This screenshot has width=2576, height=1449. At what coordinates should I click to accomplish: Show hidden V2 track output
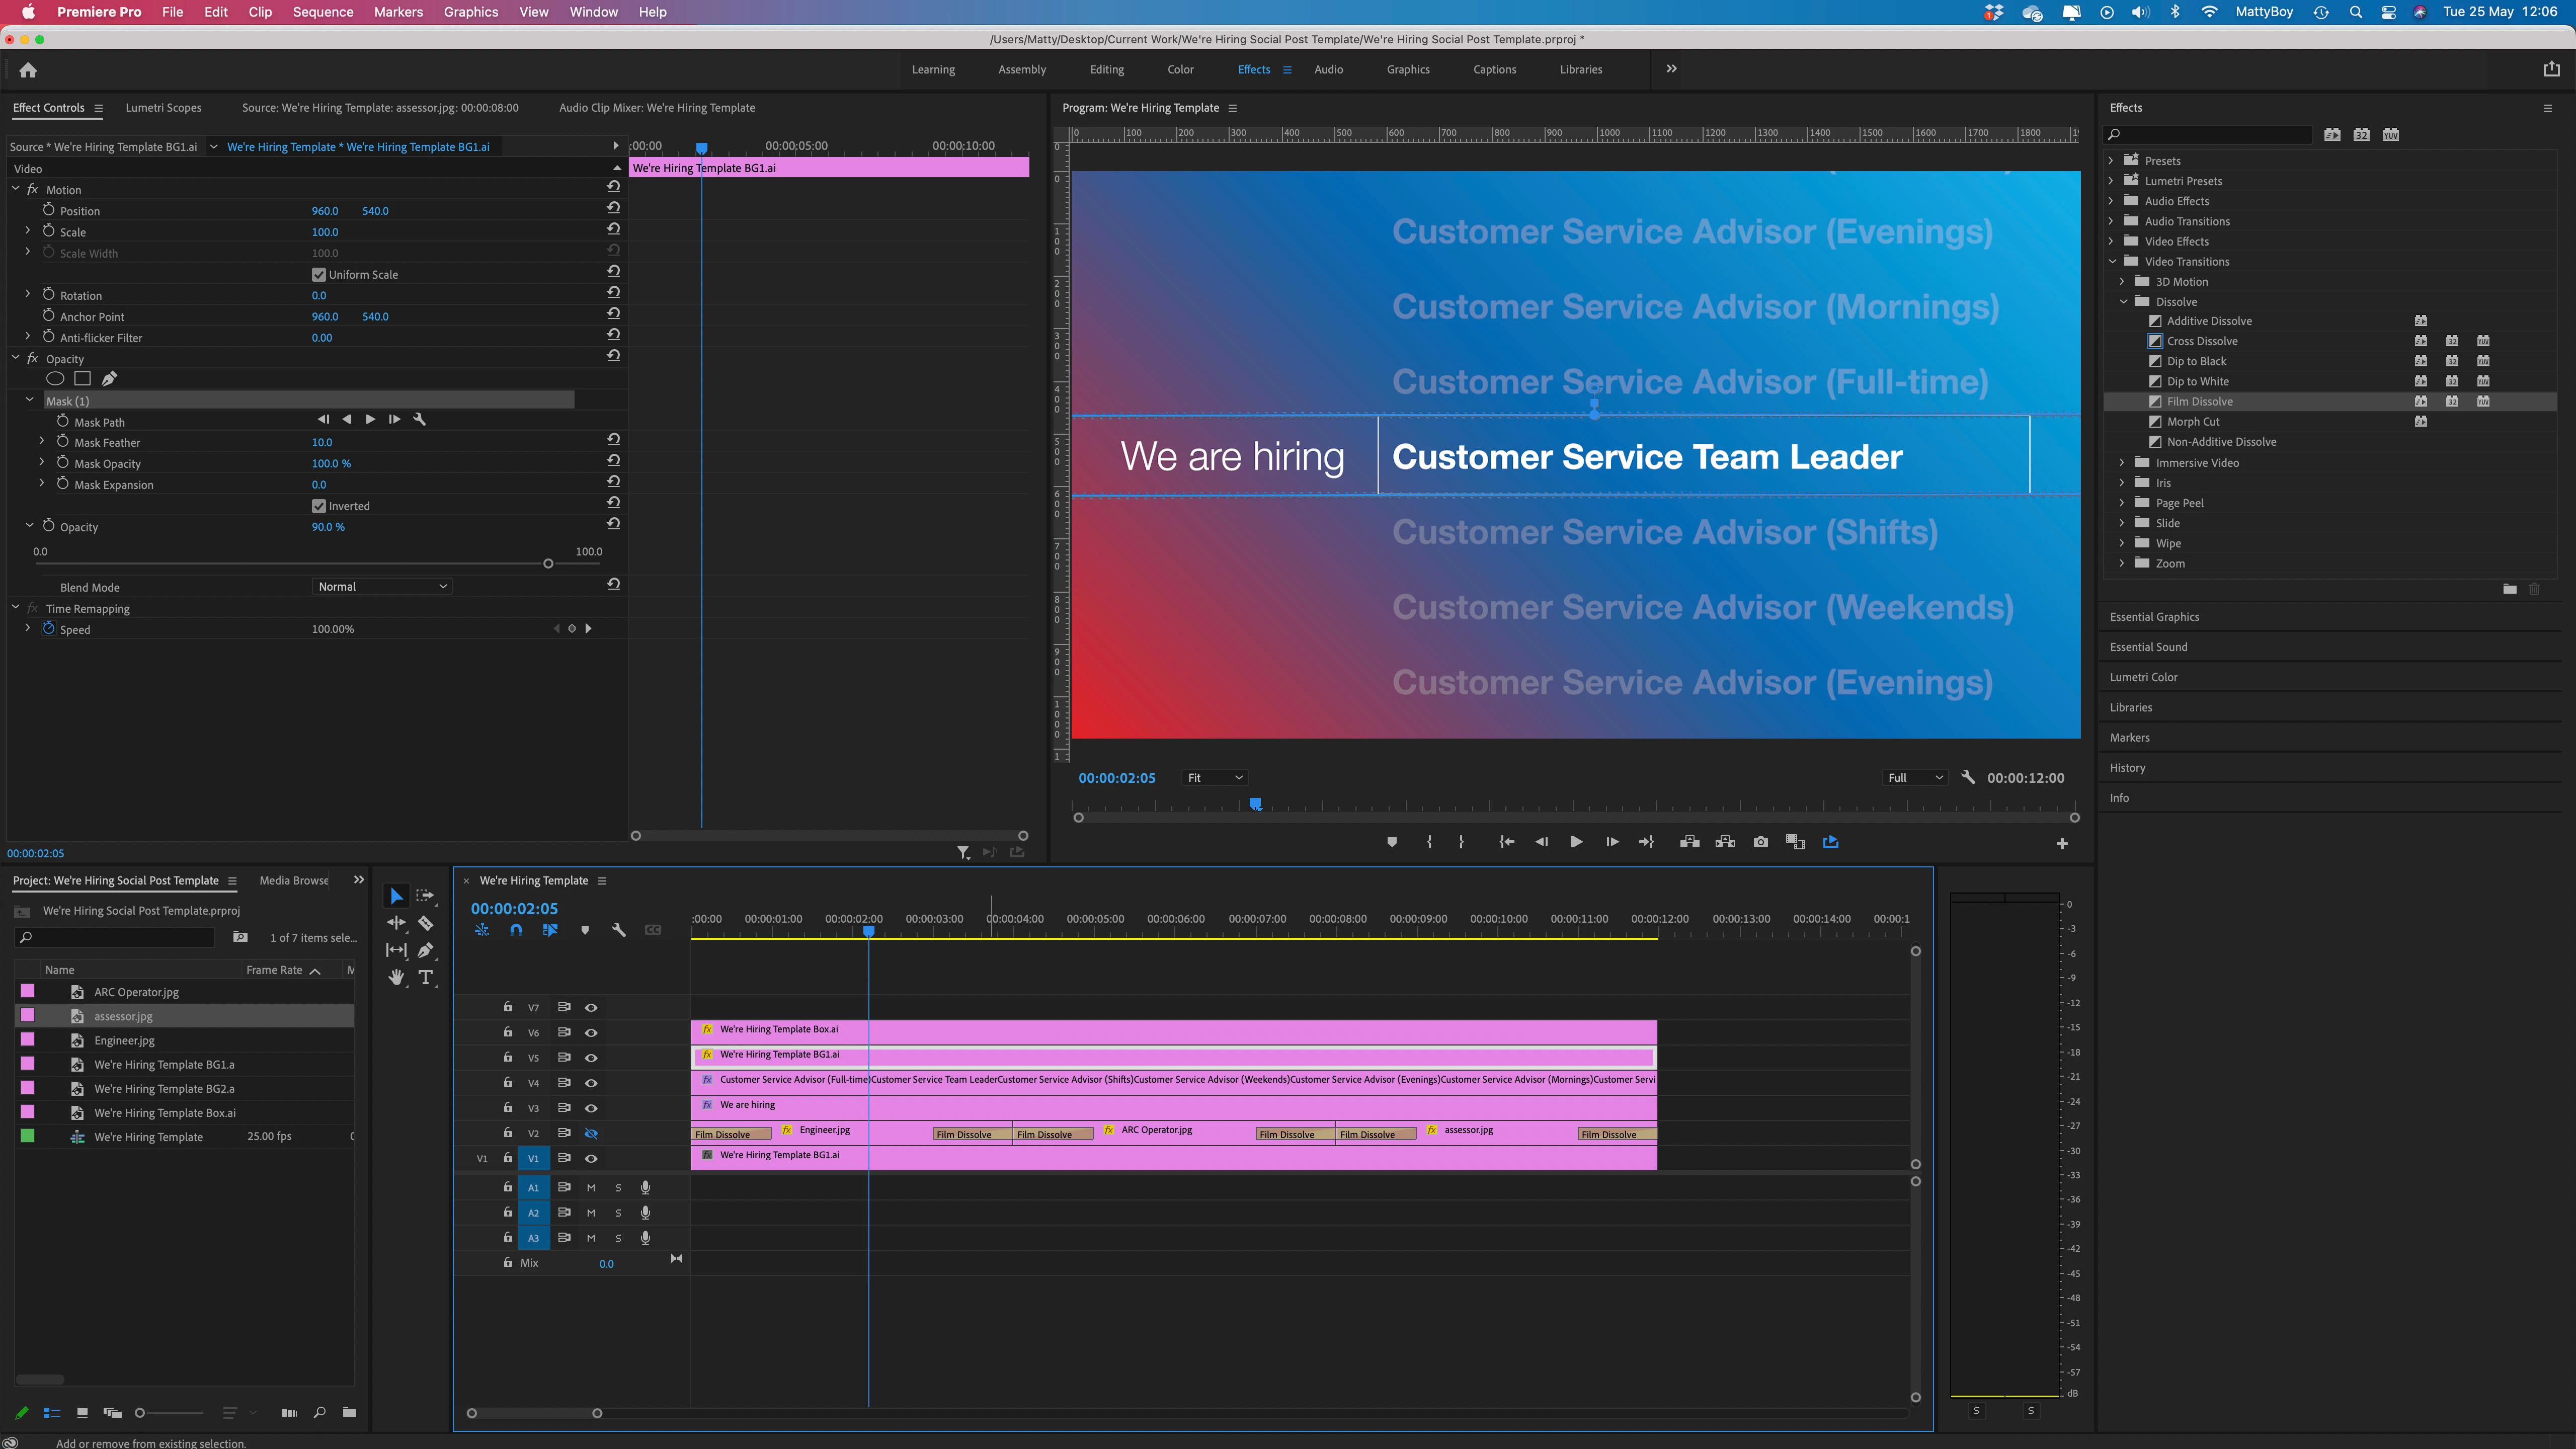point(591,1133)
